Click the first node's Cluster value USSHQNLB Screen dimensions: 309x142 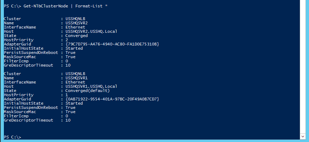pos(75,19)
